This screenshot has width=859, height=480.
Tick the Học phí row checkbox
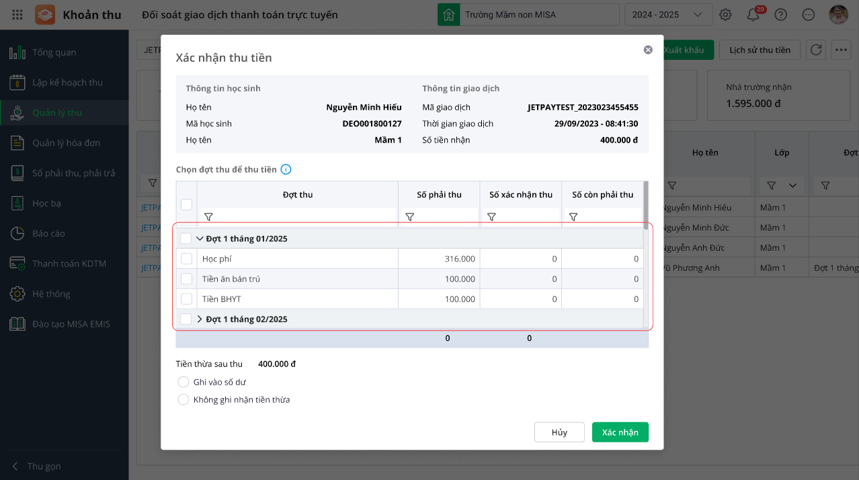186,259
